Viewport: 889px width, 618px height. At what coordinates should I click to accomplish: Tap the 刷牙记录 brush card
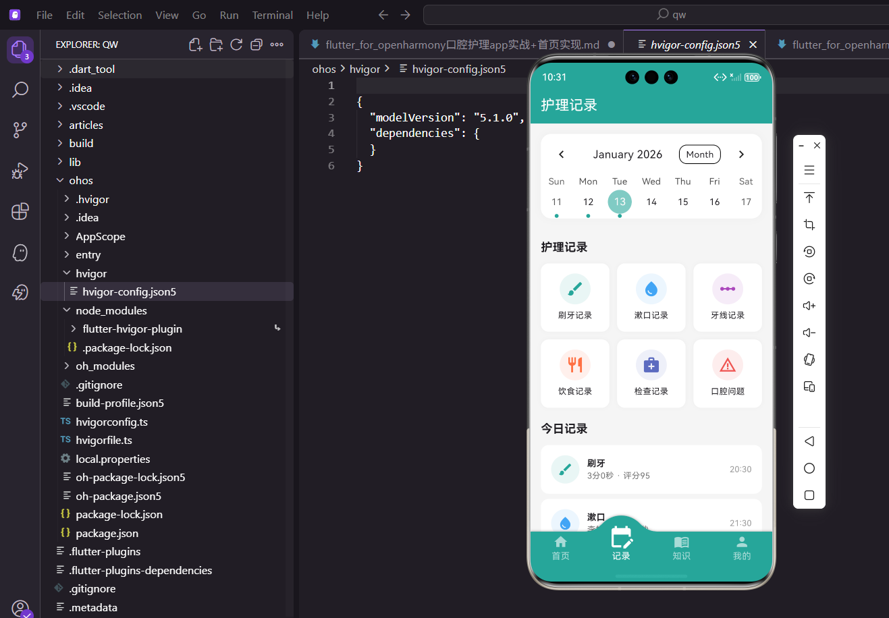click(575, 298)
